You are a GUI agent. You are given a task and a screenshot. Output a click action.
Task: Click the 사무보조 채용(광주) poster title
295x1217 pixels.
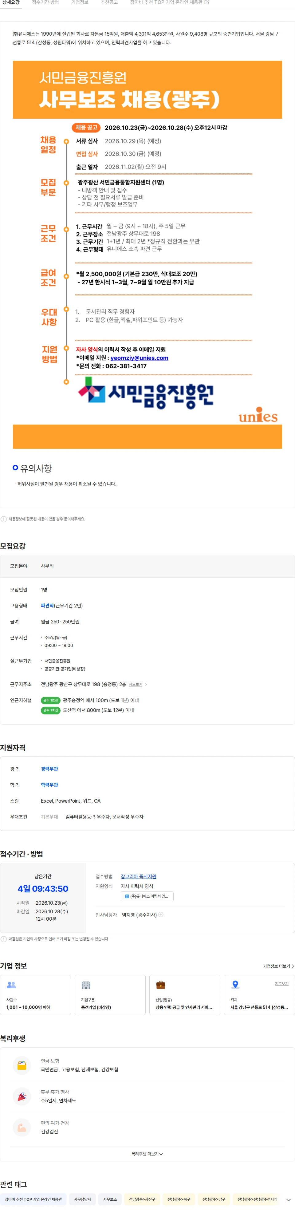click(x=129, y=99)
